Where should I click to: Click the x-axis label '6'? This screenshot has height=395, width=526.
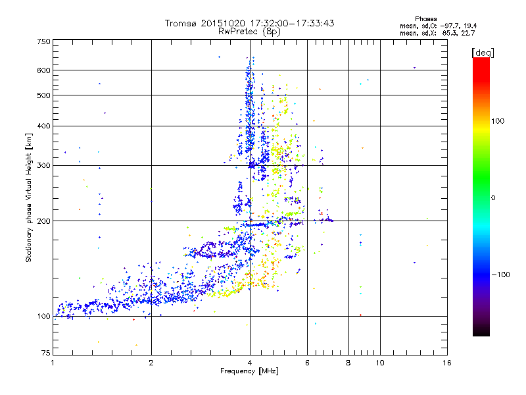coord(307,363)
